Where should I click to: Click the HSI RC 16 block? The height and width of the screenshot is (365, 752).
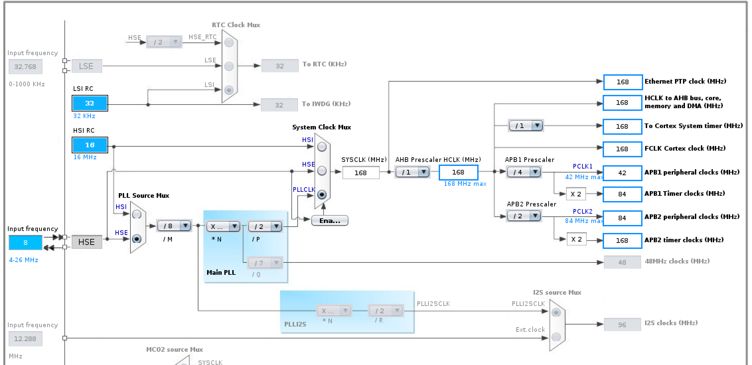pyautogui.click(x=90, y=145)
